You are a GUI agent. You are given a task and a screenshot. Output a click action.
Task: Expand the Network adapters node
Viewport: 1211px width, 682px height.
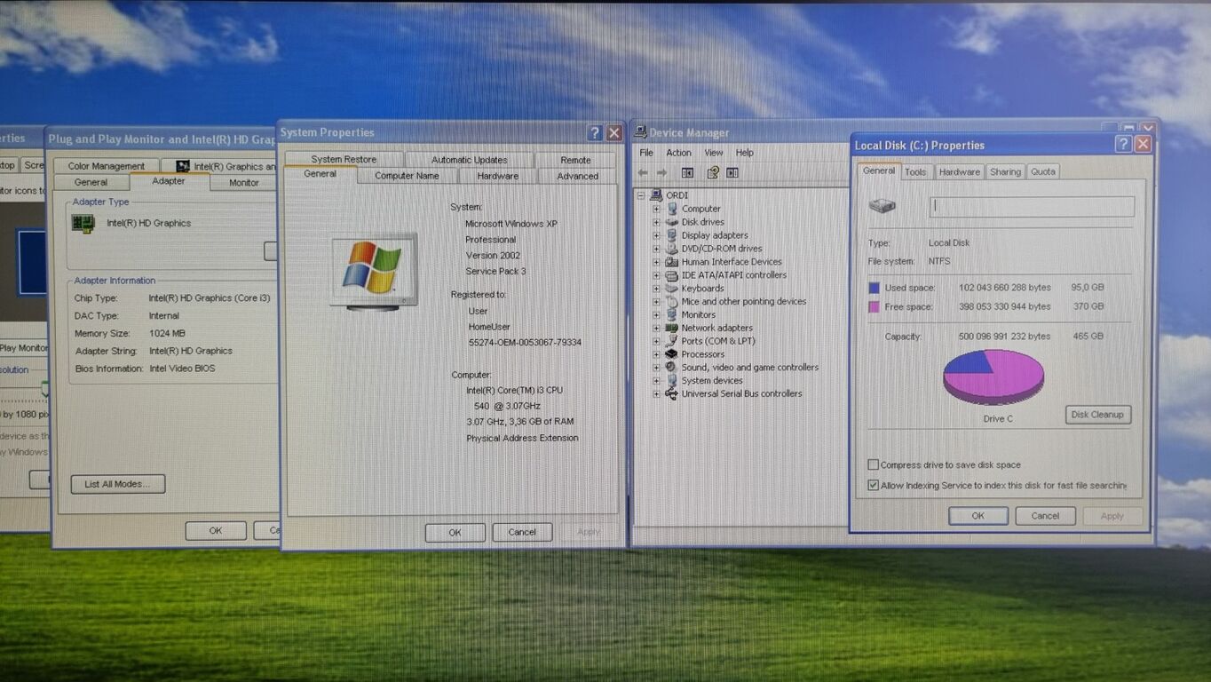click(x=657, y=328)
